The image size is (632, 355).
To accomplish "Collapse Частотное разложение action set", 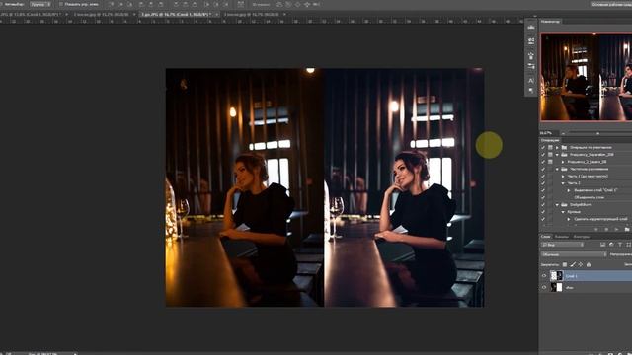I will 557,169.
